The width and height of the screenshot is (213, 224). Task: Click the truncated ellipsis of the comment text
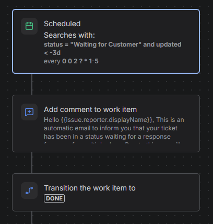pos(178,143)
